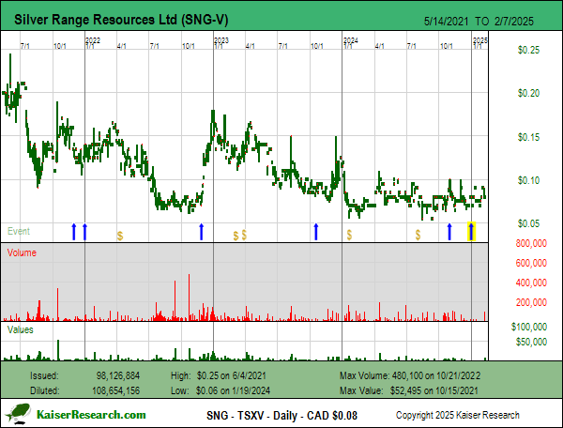563x428 pixels.
Task: Click Max Volume 480,100 on 10/21/2022
Action: pyautogui.click(x=410, y=376)
